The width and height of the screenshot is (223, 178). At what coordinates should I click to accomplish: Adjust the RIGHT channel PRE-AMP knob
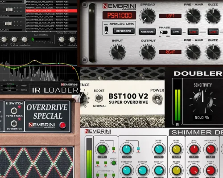click(193, 52)
